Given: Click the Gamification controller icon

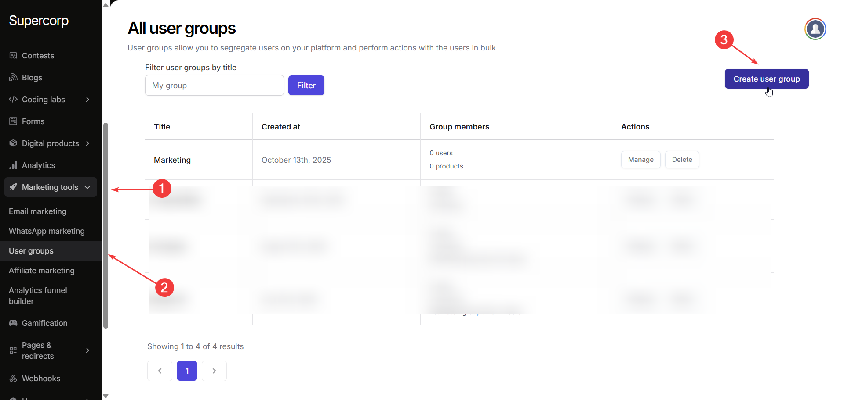Looking at the screenshot, I should tap(13, 323).
